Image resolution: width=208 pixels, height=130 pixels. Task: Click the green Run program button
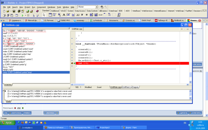tap(23, 16)
